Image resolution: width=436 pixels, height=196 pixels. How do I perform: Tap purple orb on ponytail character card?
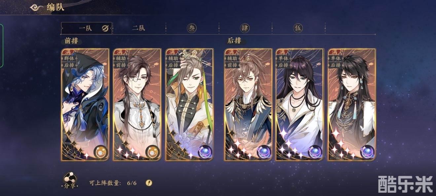tap(263, 152)
